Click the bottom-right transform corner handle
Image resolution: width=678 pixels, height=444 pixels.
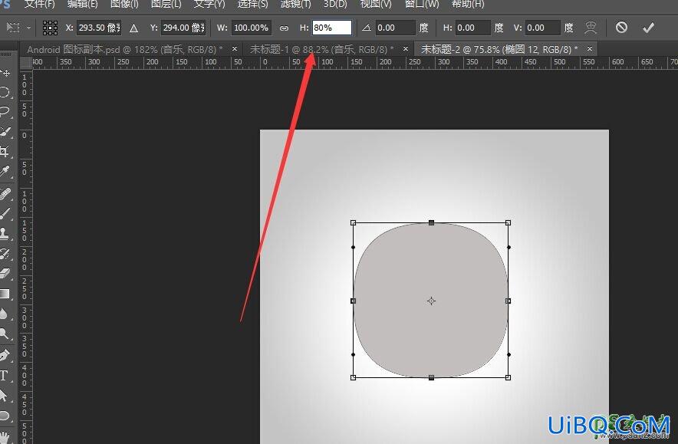pos(508,377)
